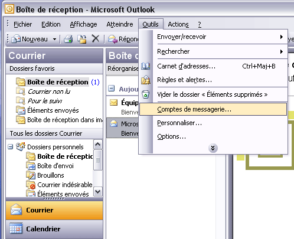Open the Edition menu

[51, 24]
